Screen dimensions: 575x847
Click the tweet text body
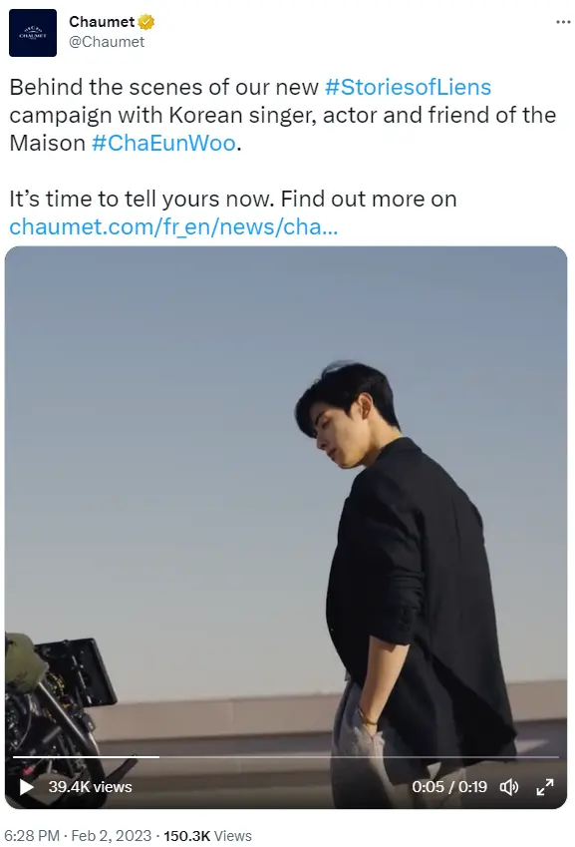[x=283, y=157]
